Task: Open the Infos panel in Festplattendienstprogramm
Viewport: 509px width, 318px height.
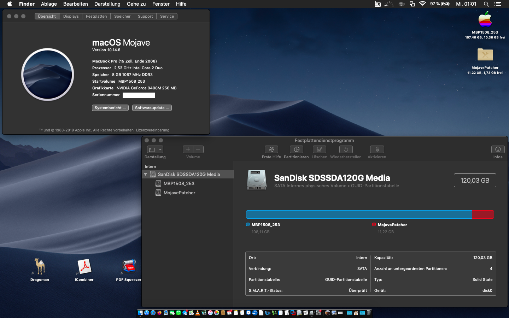Action: coord(498,149)
